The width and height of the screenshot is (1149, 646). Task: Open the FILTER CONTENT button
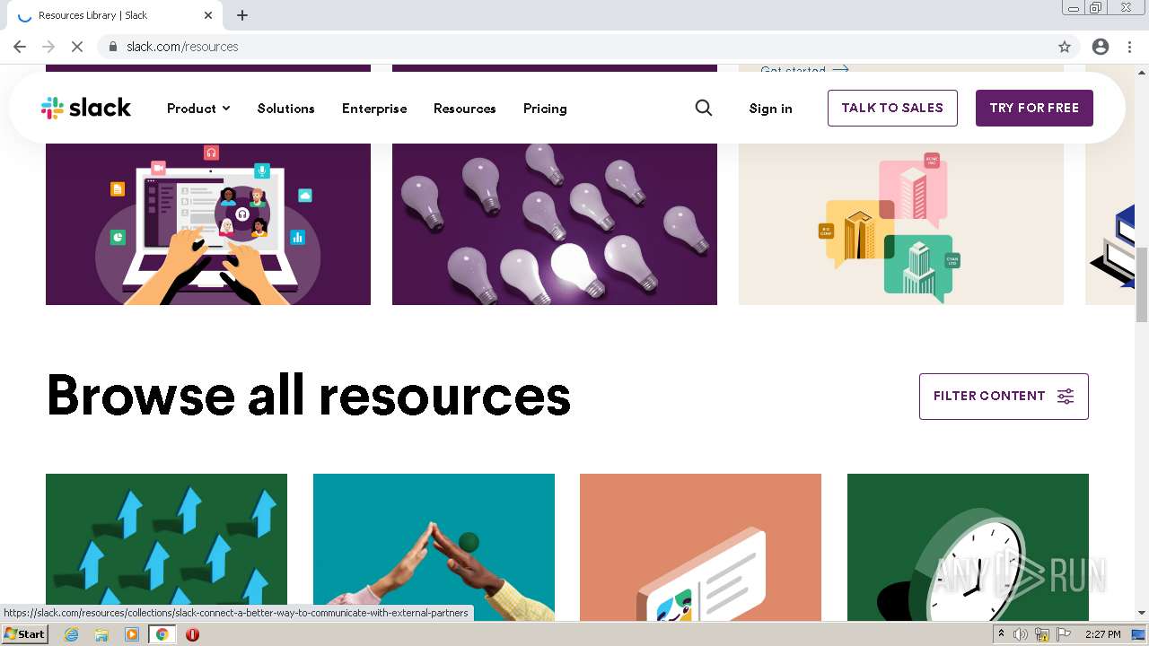pyautogui.click(x=1004, y=397)
